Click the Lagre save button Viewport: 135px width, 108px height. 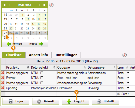pos(16,101)
